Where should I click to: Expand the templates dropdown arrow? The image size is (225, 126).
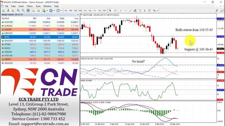pos(61,10)
